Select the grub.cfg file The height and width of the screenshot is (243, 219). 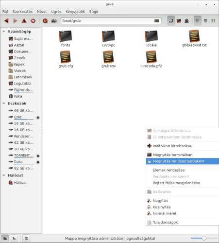coord(66,59)
